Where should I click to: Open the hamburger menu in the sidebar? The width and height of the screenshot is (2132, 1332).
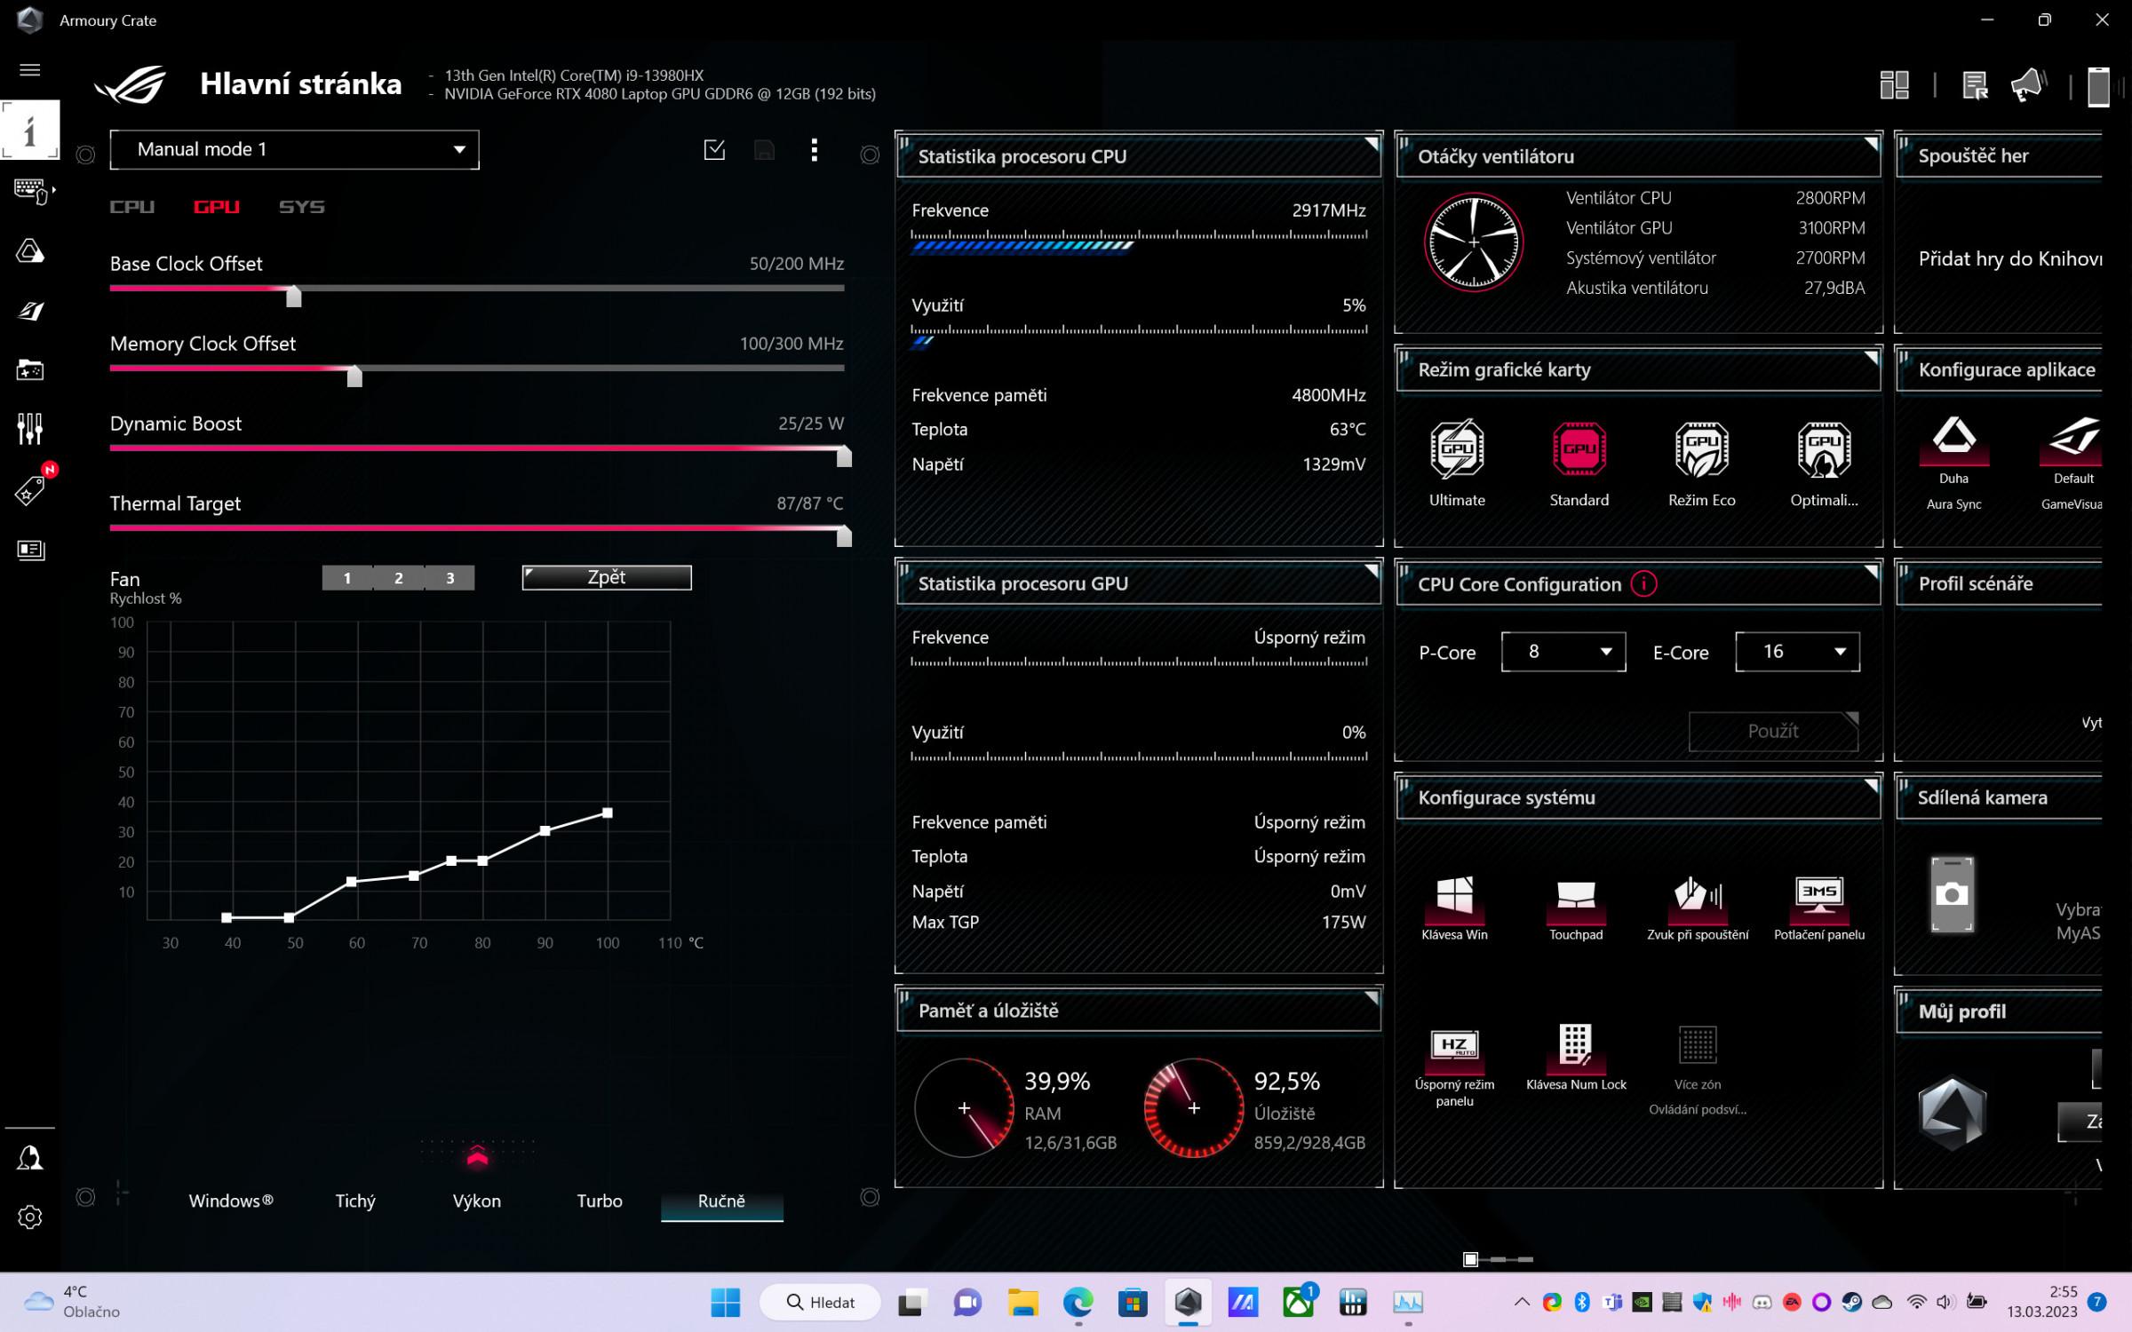29,70
